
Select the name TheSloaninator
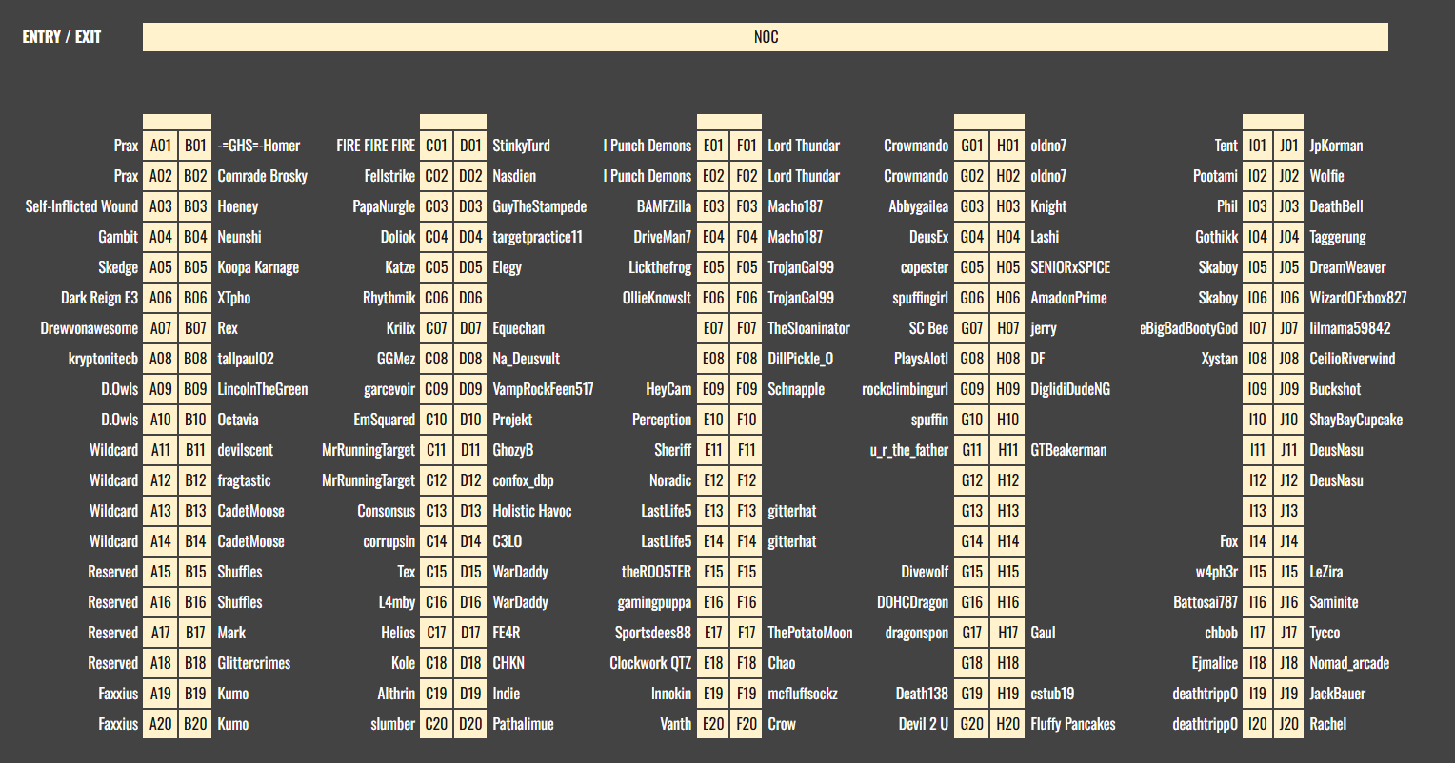(808, 328)
